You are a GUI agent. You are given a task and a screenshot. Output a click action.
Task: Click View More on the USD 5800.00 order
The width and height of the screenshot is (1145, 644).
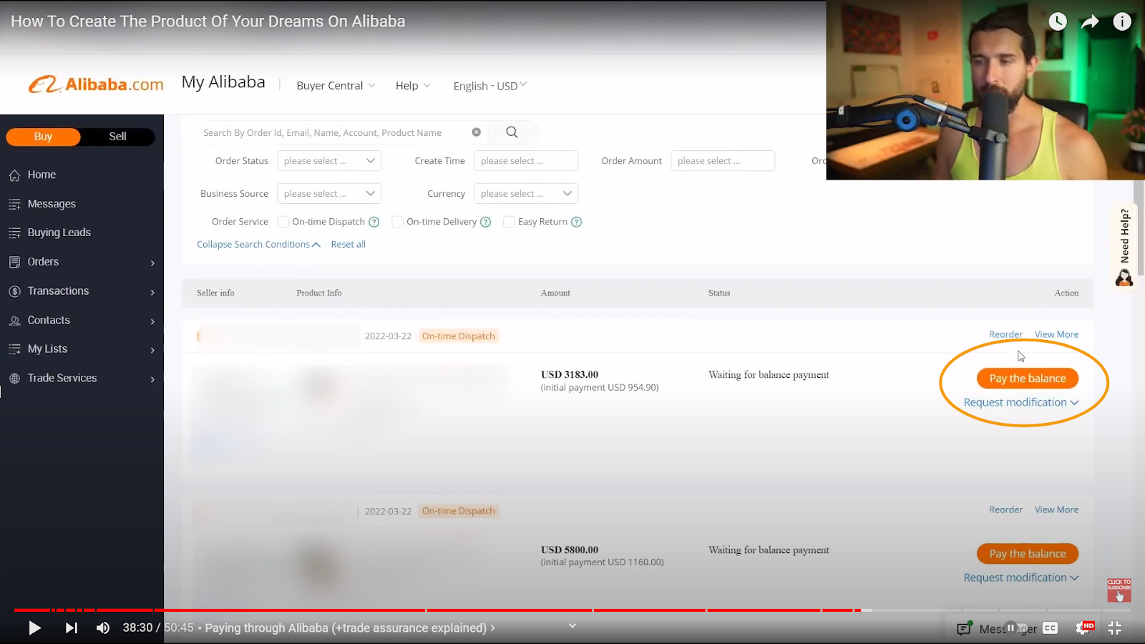pyautogui.click(x=1056, y=509)
